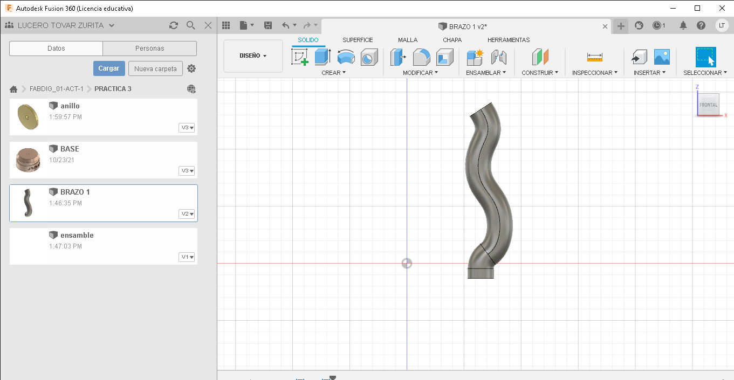Open project on web globe icon

(191, 89)
